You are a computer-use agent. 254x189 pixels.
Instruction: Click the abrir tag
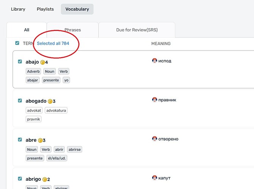click(x=59, y=149)
